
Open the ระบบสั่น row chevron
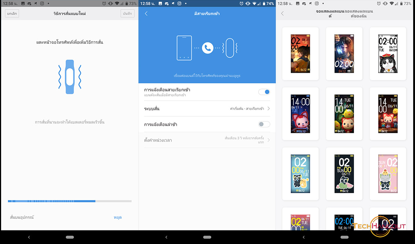(x=268, y=108)
